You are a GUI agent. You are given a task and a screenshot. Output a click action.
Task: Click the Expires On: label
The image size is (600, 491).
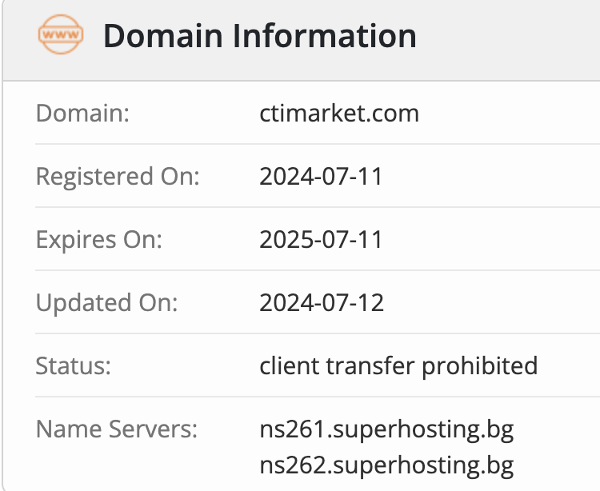[99, 240]
